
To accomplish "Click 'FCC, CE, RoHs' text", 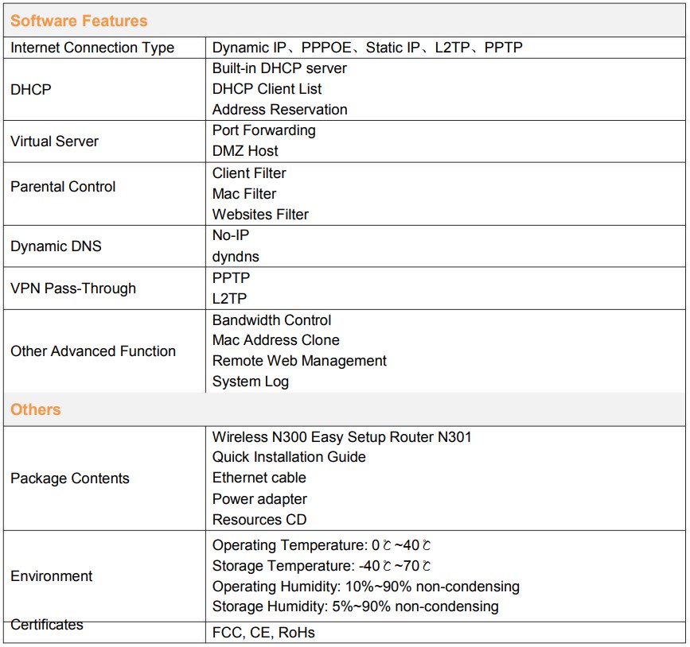I will [263, 633].
